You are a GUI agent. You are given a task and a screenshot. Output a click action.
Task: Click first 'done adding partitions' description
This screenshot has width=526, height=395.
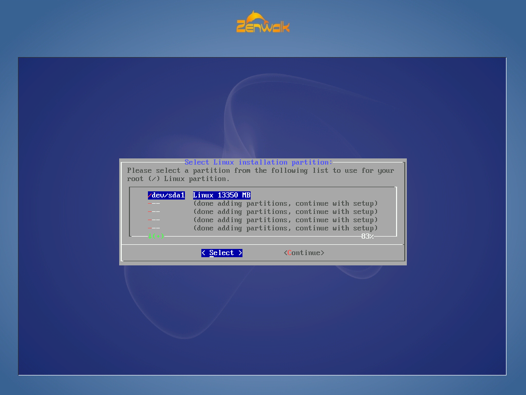[285, 204]
